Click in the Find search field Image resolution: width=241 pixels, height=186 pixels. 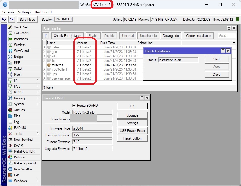coord(227,36)
